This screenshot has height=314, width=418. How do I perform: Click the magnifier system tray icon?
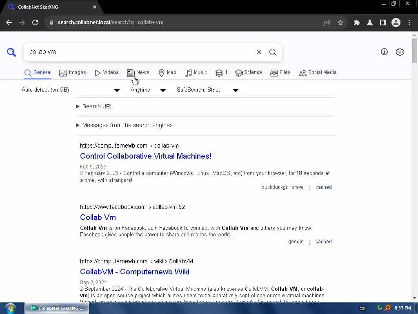pos(387,308)
